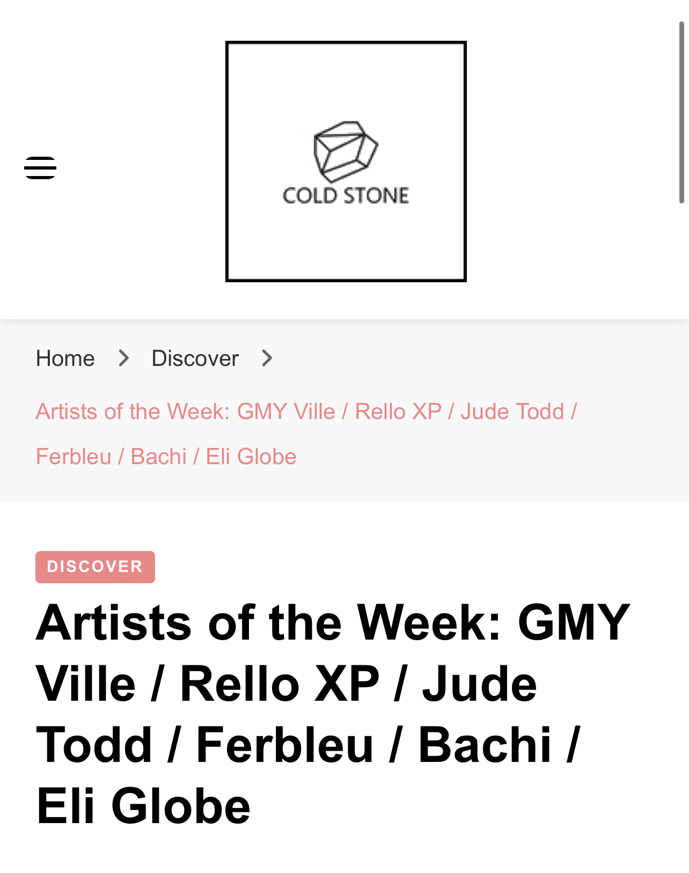
Task: Click the scrollbar track below the thumb
Action: pyautogui.click(x=681, y=537)
